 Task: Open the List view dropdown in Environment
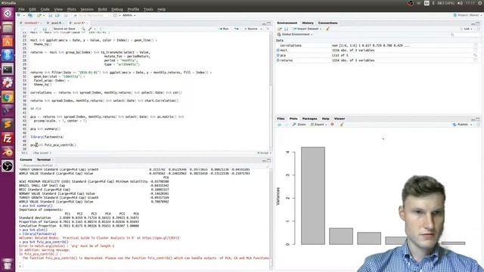tap(467, 29)
